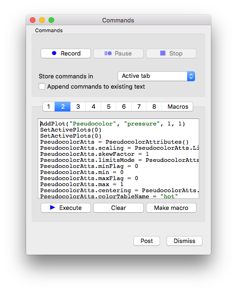Open command tab 8
The image size is (237, 292).
coord(154,106)
